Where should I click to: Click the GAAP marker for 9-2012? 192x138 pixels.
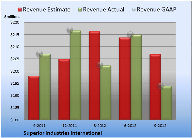[x=160, y=86]
